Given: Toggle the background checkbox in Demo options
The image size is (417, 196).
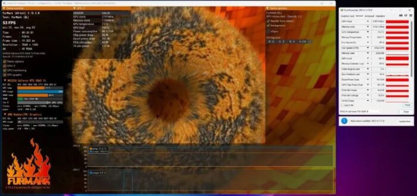Looking at the screenshot, I should pos(268,25).
